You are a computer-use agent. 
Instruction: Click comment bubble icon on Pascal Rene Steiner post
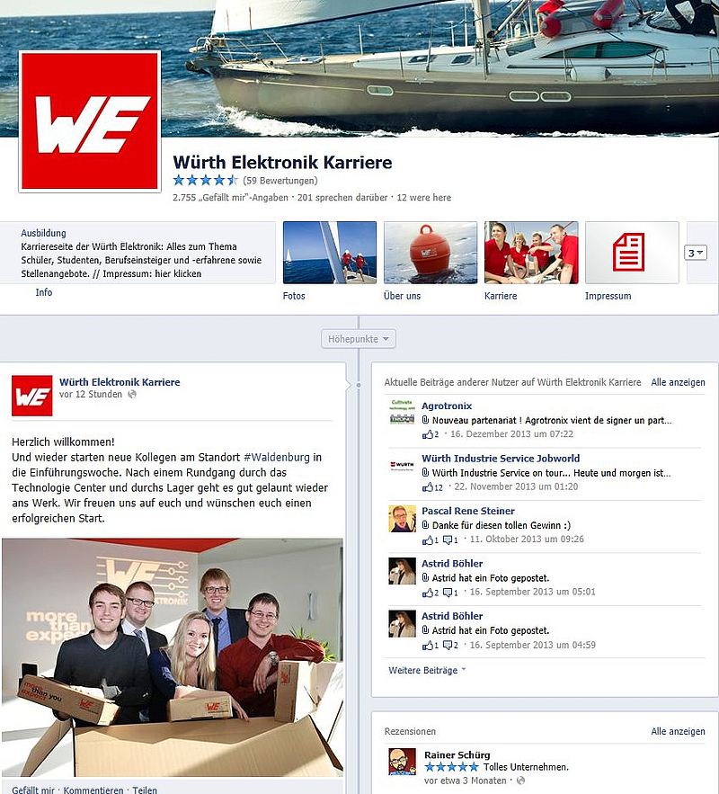tap(448, 540)
